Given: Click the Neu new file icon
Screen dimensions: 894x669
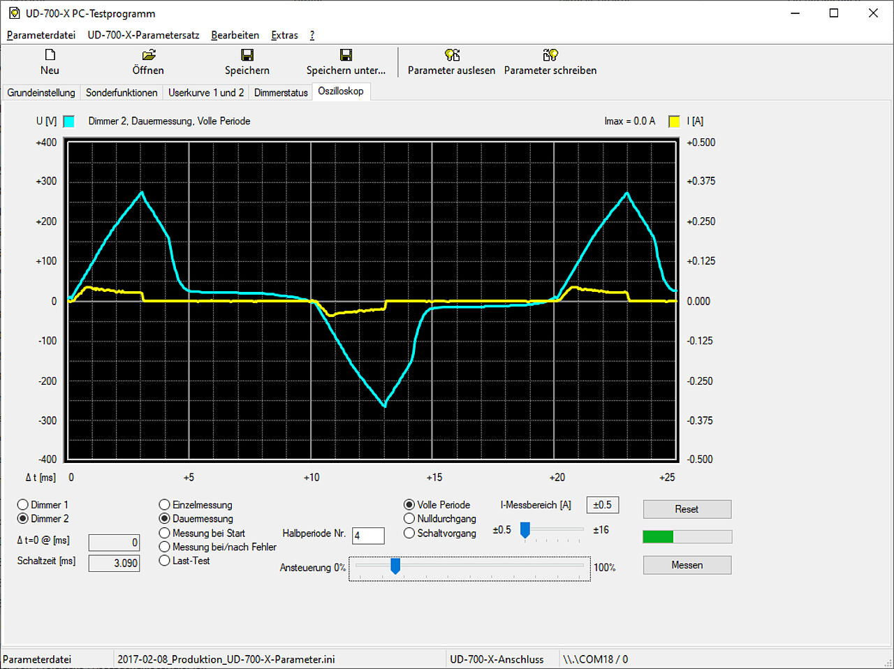Looking at the screenshot, I should (x=50, y=55).
